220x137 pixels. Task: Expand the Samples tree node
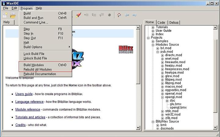pyautogui.click(x=153, y=41)
